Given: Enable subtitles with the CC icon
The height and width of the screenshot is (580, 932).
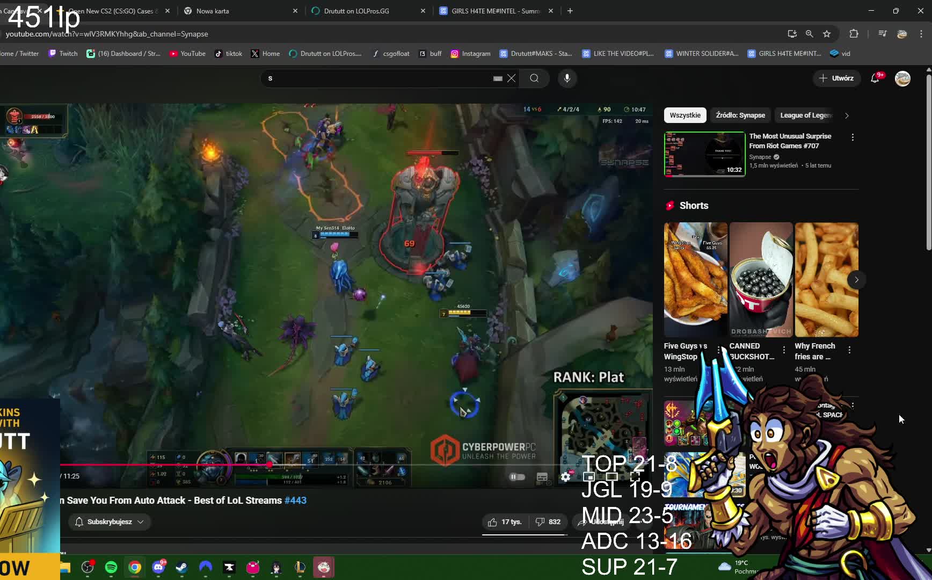Looking at the screenshot, I should click(542, 477).
